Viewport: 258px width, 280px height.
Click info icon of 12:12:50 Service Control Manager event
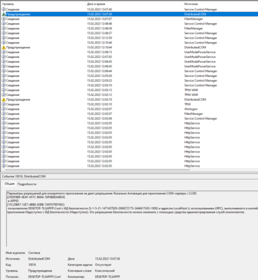pyautogui.click(x=4, y=38)
